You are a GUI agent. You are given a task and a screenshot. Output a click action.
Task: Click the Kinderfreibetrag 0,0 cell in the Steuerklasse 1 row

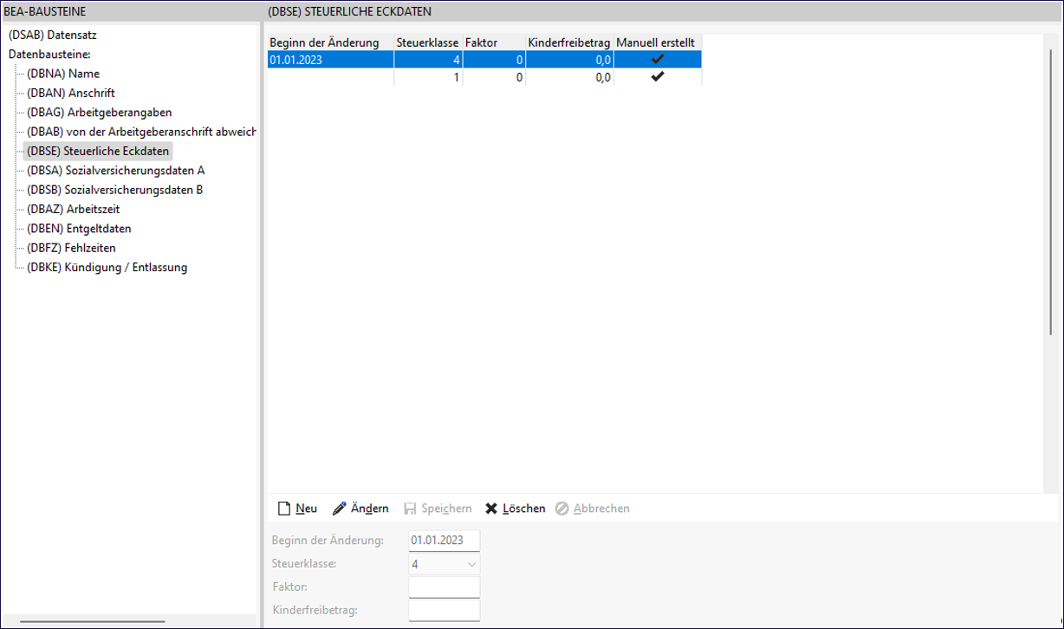[x=569, y=77]
